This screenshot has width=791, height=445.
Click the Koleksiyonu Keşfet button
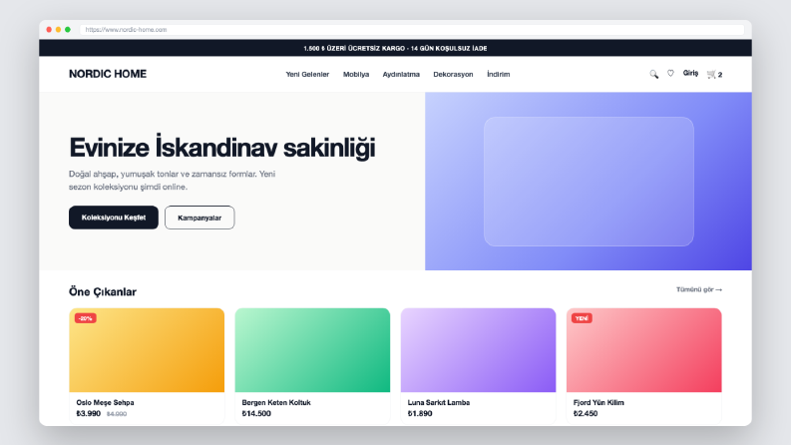(x=114, y=218)
